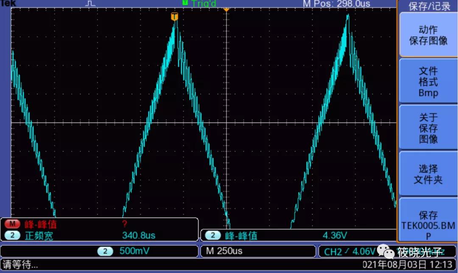Click the orange horizontal position marker at top

click(226, 9)
